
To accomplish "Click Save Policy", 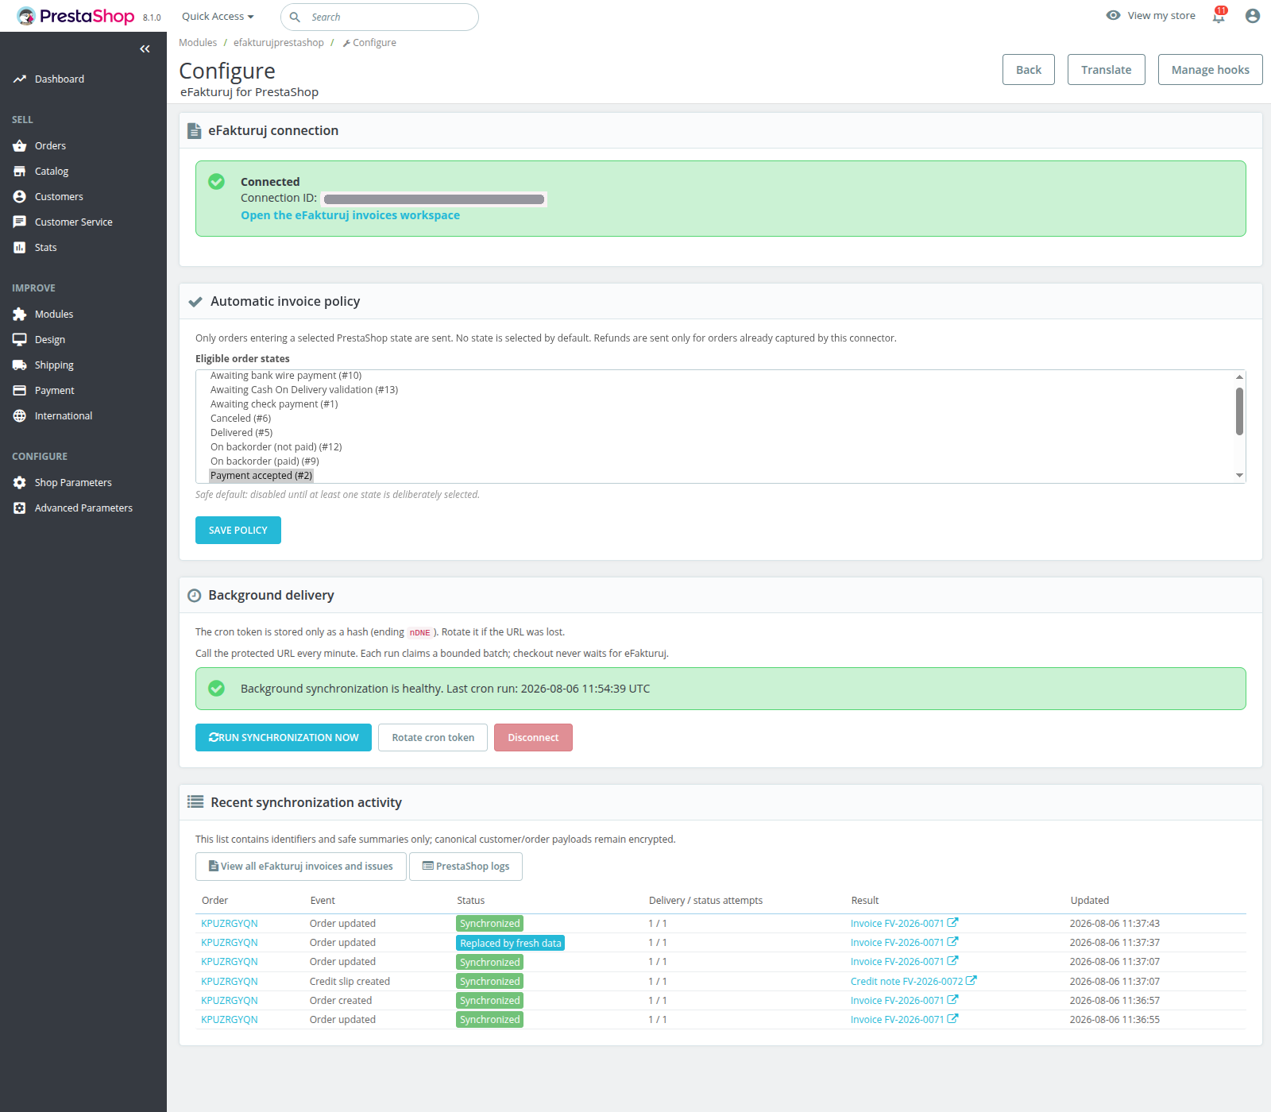I will [238, 530].
